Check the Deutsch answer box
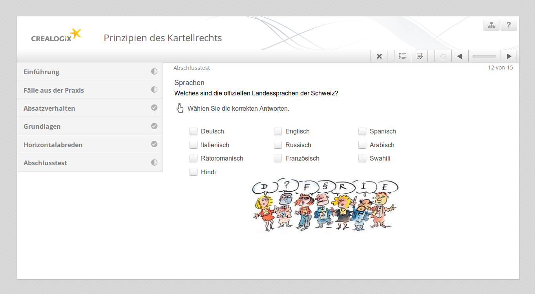The width and height of the screenshot is (535, 294). (x=194, y=131)
